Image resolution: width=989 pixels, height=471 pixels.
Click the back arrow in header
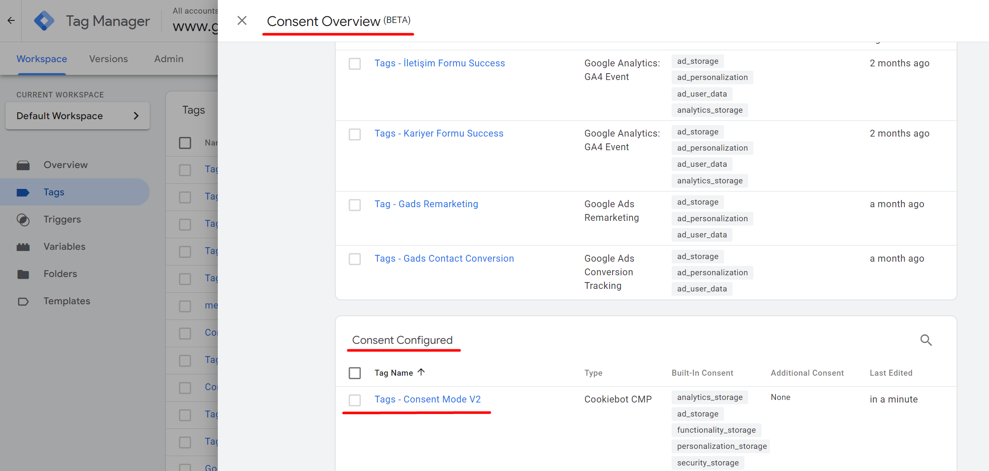pyautogui.click(x=11, y=20)
